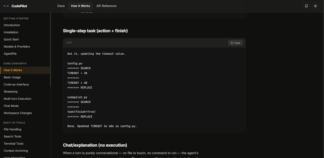Open the Installation page
Screen dimensions: 324x158
point(11,32)
